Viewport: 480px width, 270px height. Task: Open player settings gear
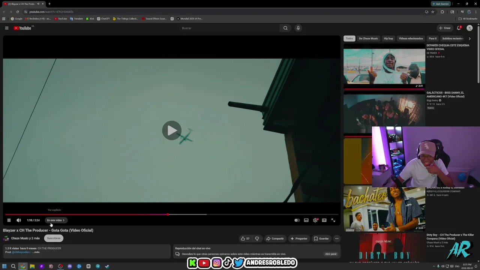pyautogui.click(x=315, y=220)
